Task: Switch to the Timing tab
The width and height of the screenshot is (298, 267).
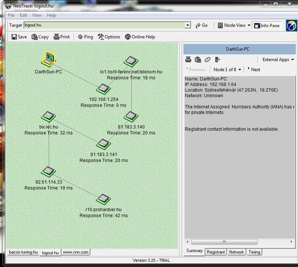Action: click(254, 252)
